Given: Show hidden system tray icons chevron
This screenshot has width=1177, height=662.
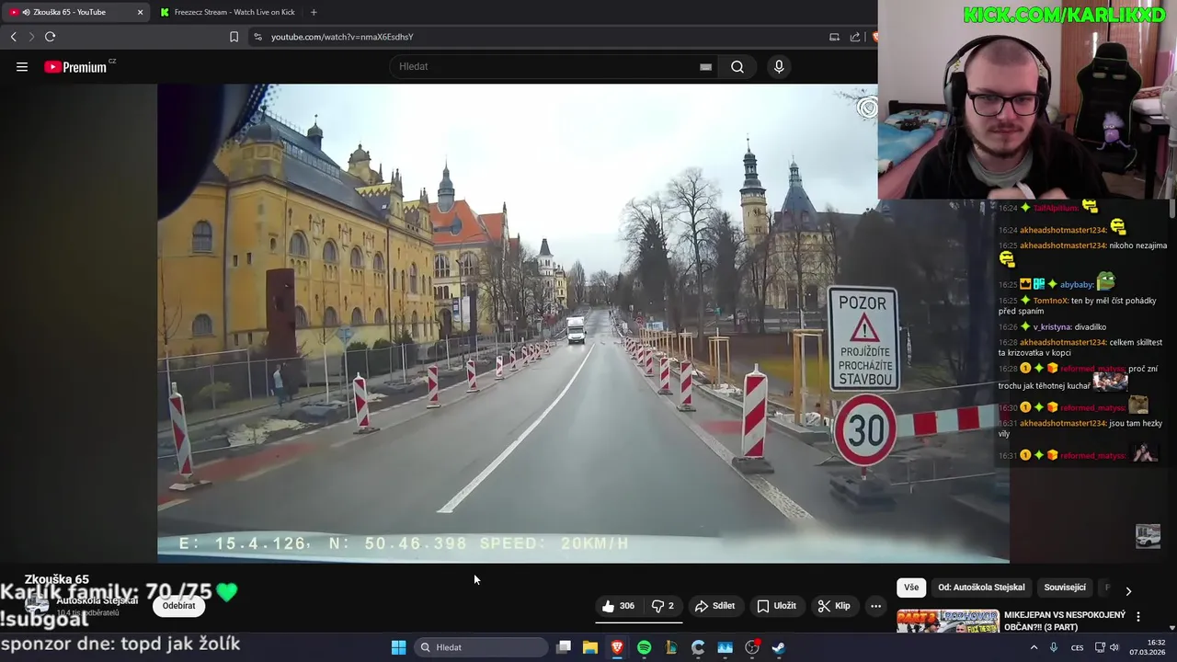Looking at the screenshot, I should click(1034, 647).
